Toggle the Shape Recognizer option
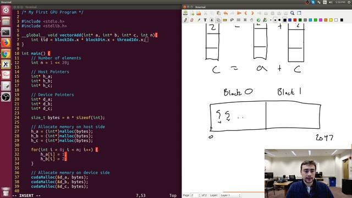Viewport: 352px width, 198px height. (x=218, y=20)
